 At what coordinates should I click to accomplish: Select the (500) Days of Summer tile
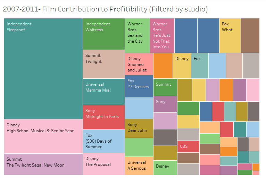click(x=103, y=141)
